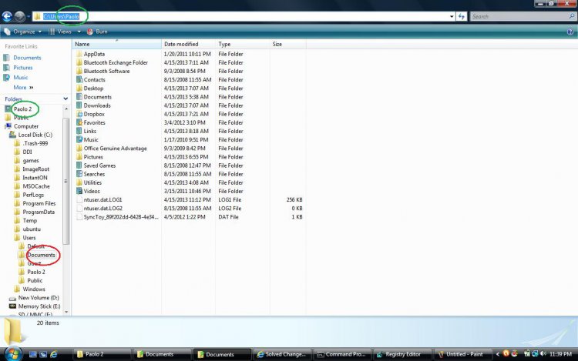This screenshot has height=361, width=578.
Task: Select Windows folder in tree
Action: click(34, 289)
